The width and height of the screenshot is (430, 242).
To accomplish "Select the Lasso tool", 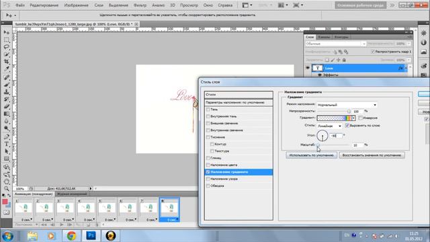I will pos(7,47).
